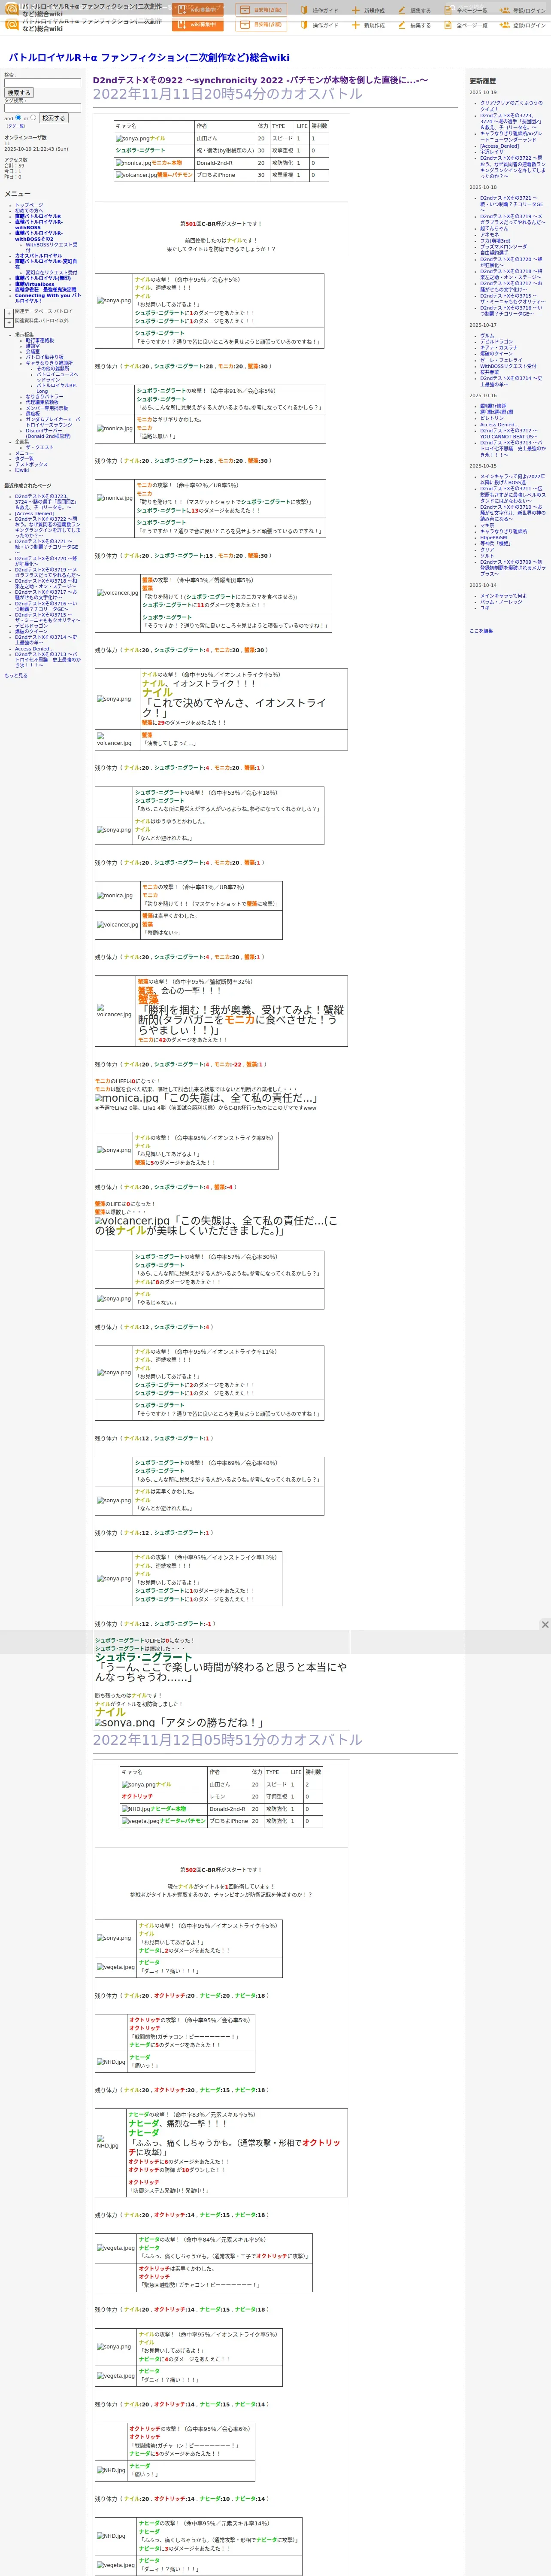This screenshot has width=551, height=2576.
Task: Open the 軽行事連絡板 board link
Action: 40,340
